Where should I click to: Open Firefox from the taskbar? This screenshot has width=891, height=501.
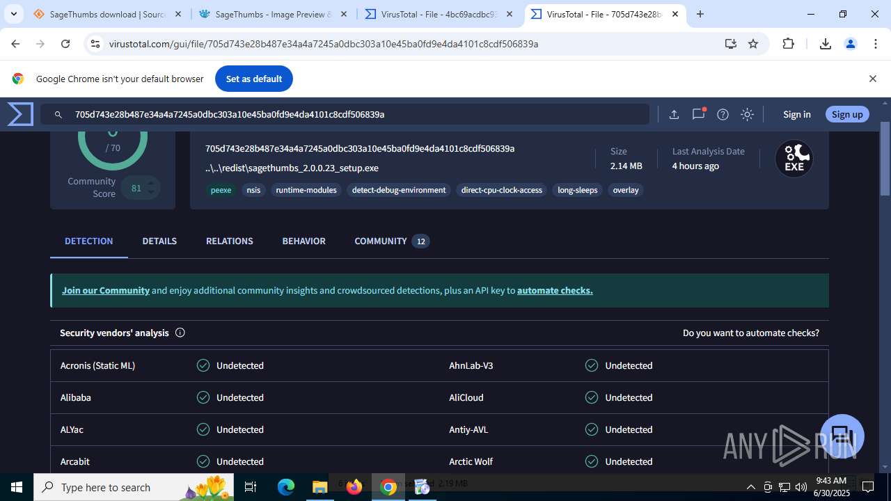coord(354,487)
